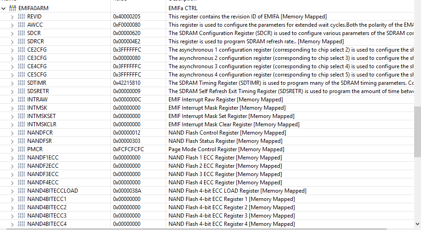Select the CE3CFG value 0x00000080 cell
The width and height of the screenshot is (421, 230).
point(138,58)
